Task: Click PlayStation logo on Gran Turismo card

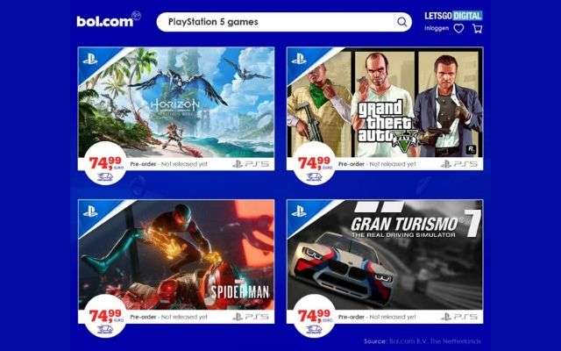Action: [298, 211]
